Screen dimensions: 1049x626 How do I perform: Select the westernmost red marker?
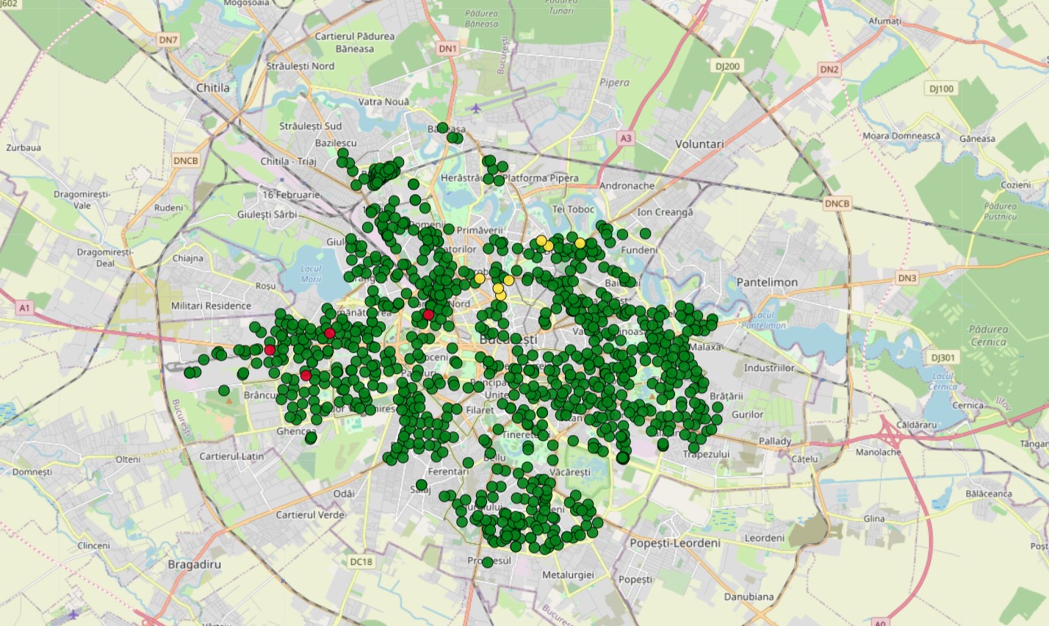tap(270, 350)
